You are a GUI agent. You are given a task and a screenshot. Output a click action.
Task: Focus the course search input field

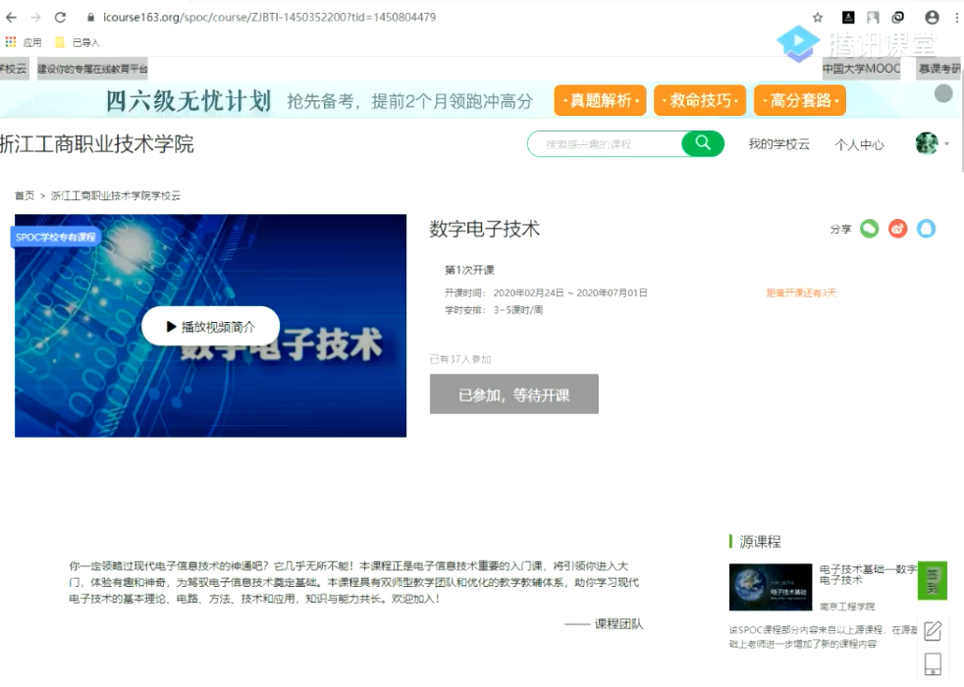[x=604, y=144]
